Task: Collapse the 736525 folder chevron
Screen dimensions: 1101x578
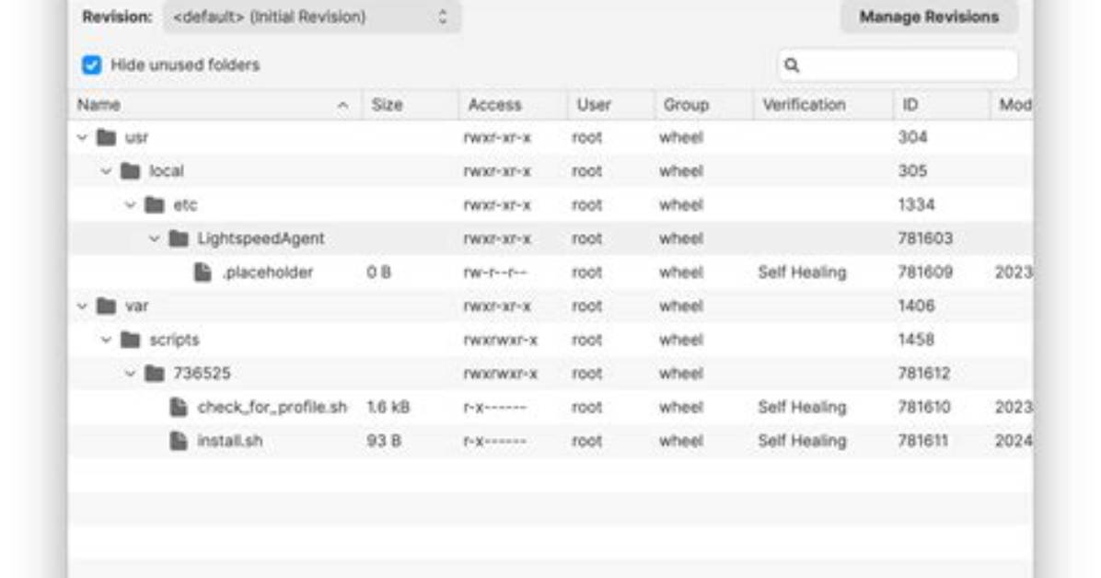Action: coord(130,374)
